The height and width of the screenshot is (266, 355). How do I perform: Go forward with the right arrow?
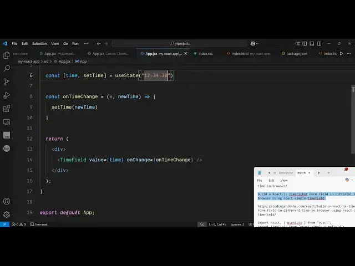click(106, 44)
